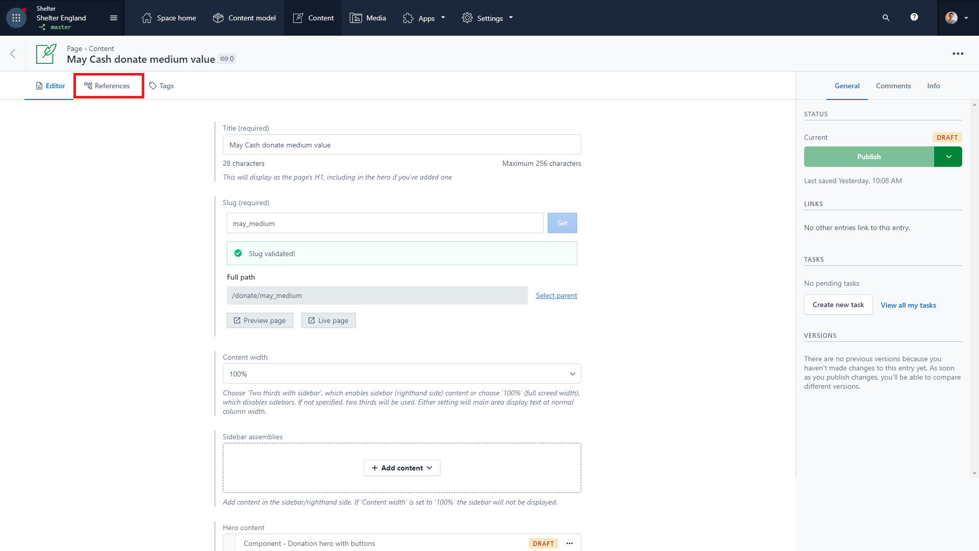Open the user avatar account menu

coord(952,17)
